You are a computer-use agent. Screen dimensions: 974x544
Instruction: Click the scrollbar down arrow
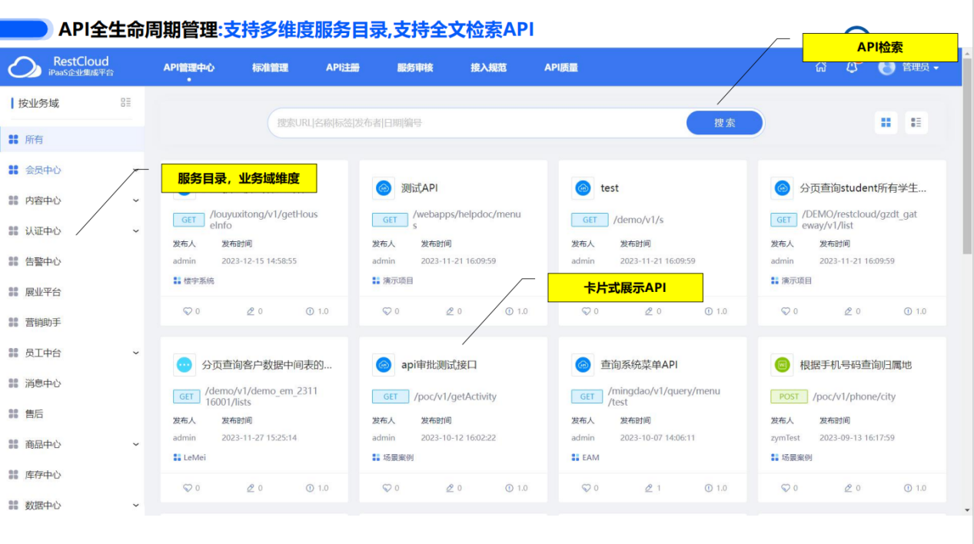pyautogui.click(x=967, y=509)
